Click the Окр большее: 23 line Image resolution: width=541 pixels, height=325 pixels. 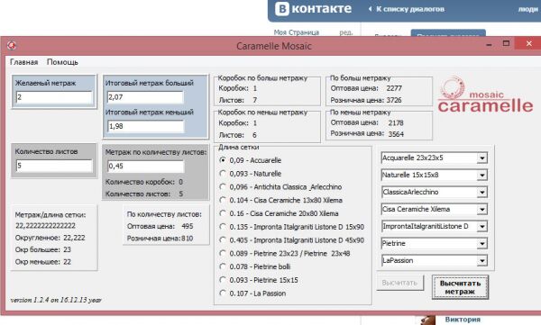pos(42,250)
